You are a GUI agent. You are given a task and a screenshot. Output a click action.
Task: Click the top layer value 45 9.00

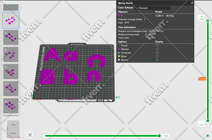(x=202, y=18)
